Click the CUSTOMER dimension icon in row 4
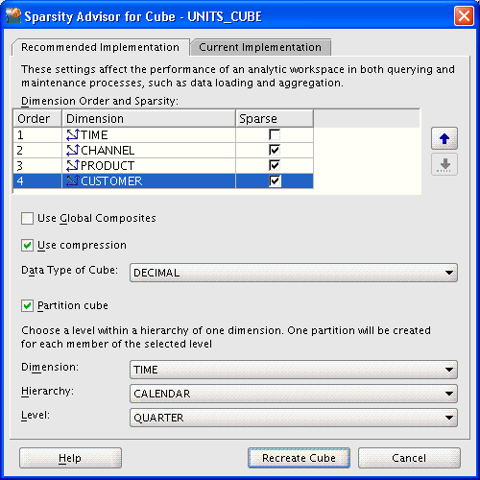Screen dimensions: 480x480 pos(72,180)
